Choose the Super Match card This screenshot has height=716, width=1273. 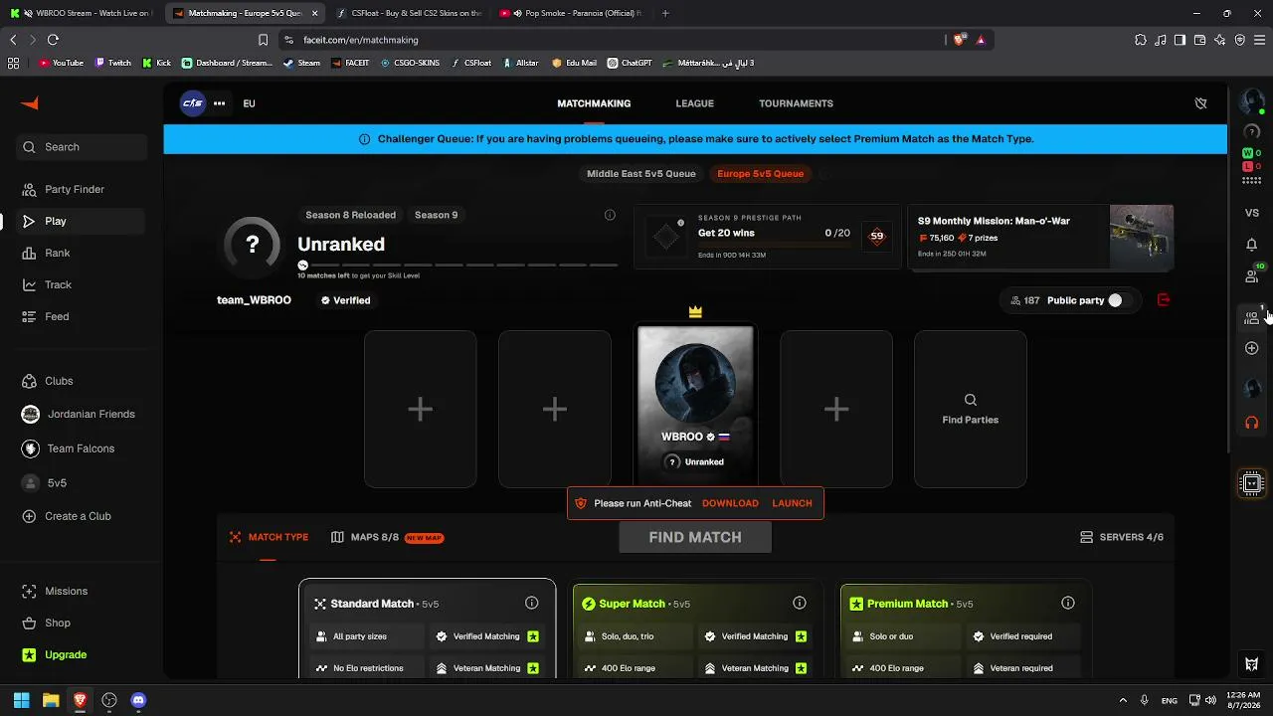[696, 629]
